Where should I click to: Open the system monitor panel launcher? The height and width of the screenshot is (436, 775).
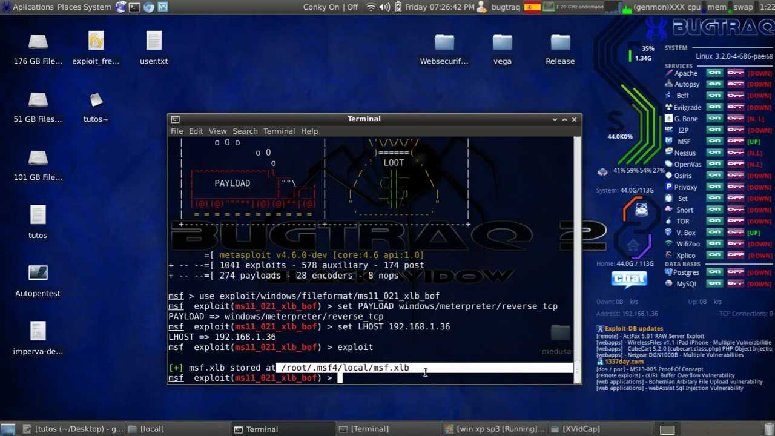(163, 7)
